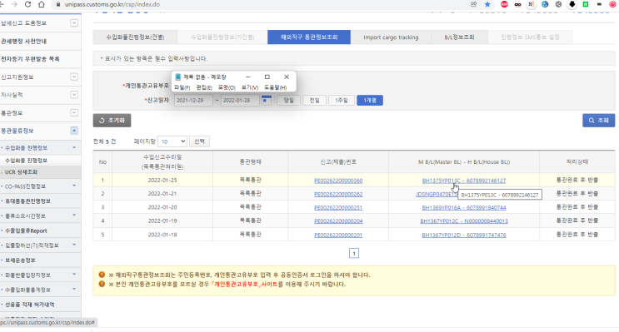Viewport: 619px width, 332px height.
Task: Open 관세행정 사전안내 in sidebar
Action: (x=23, y=41)
